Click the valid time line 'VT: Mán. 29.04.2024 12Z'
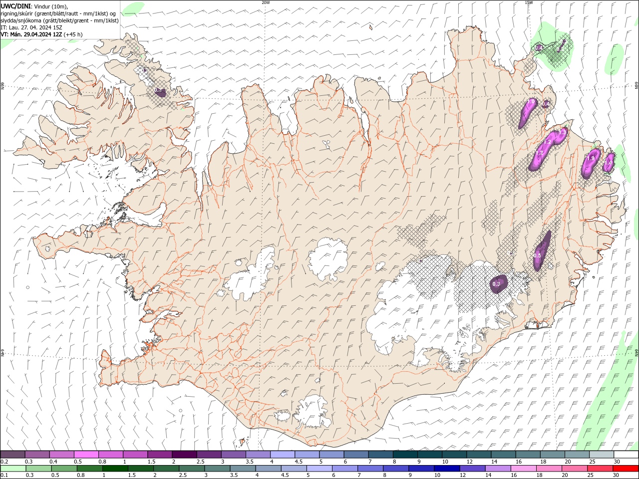 click(x=31, y=34)
